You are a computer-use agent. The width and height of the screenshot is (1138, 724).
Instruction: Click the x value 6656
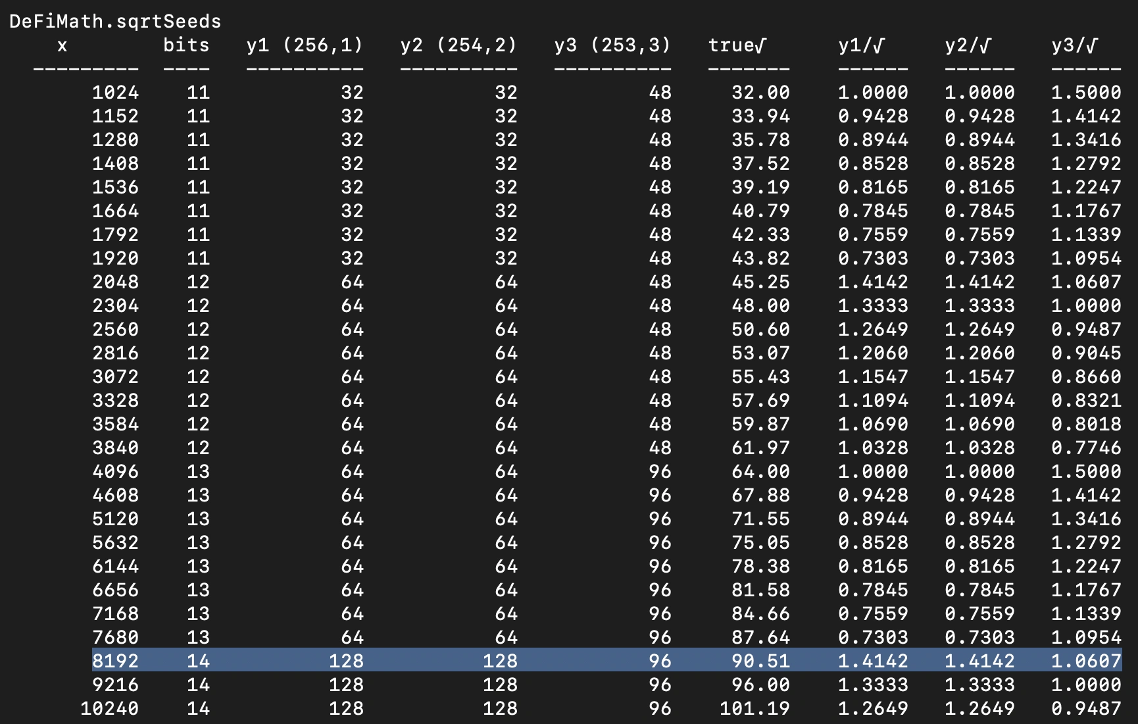(115, 590)
